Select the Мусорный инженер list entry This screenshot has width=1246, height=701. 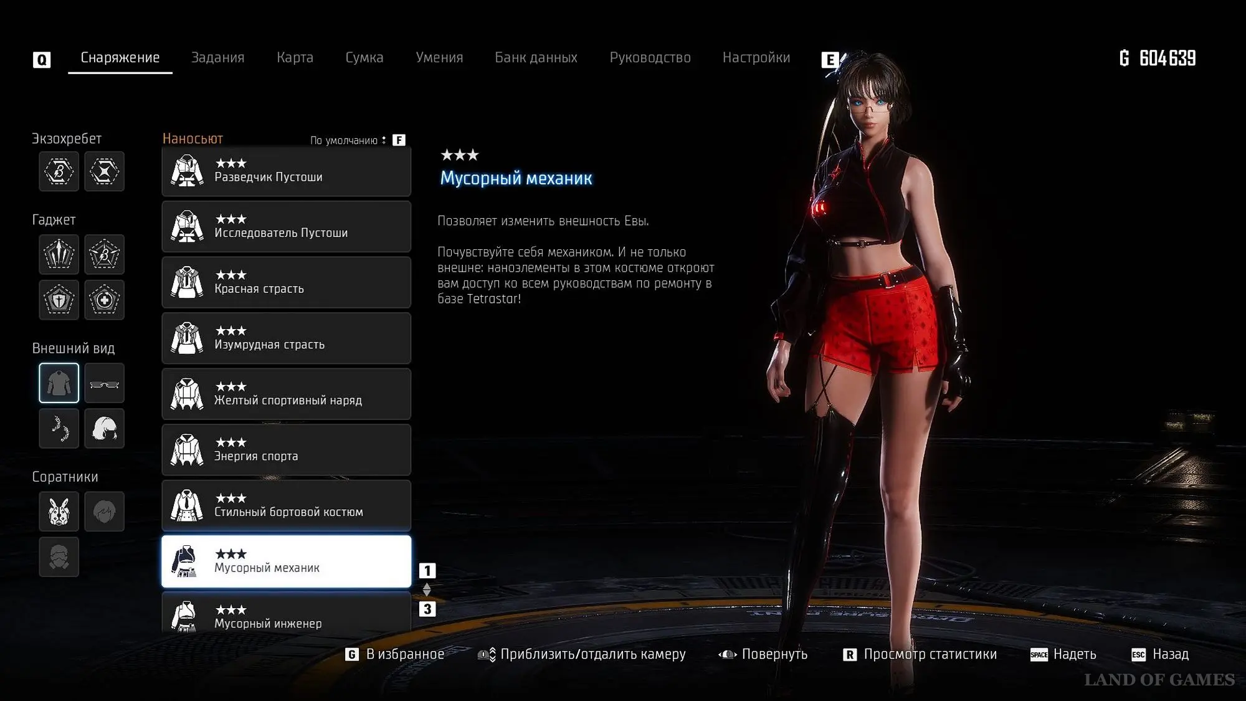(286, 613)
